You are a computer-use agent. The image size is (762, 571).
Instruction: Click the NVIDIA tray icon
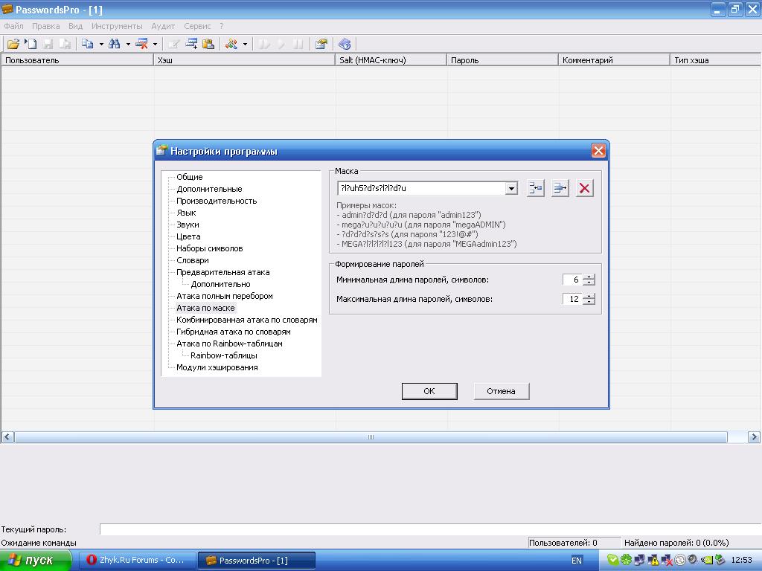pyautogui.click(x=706, y=560)
